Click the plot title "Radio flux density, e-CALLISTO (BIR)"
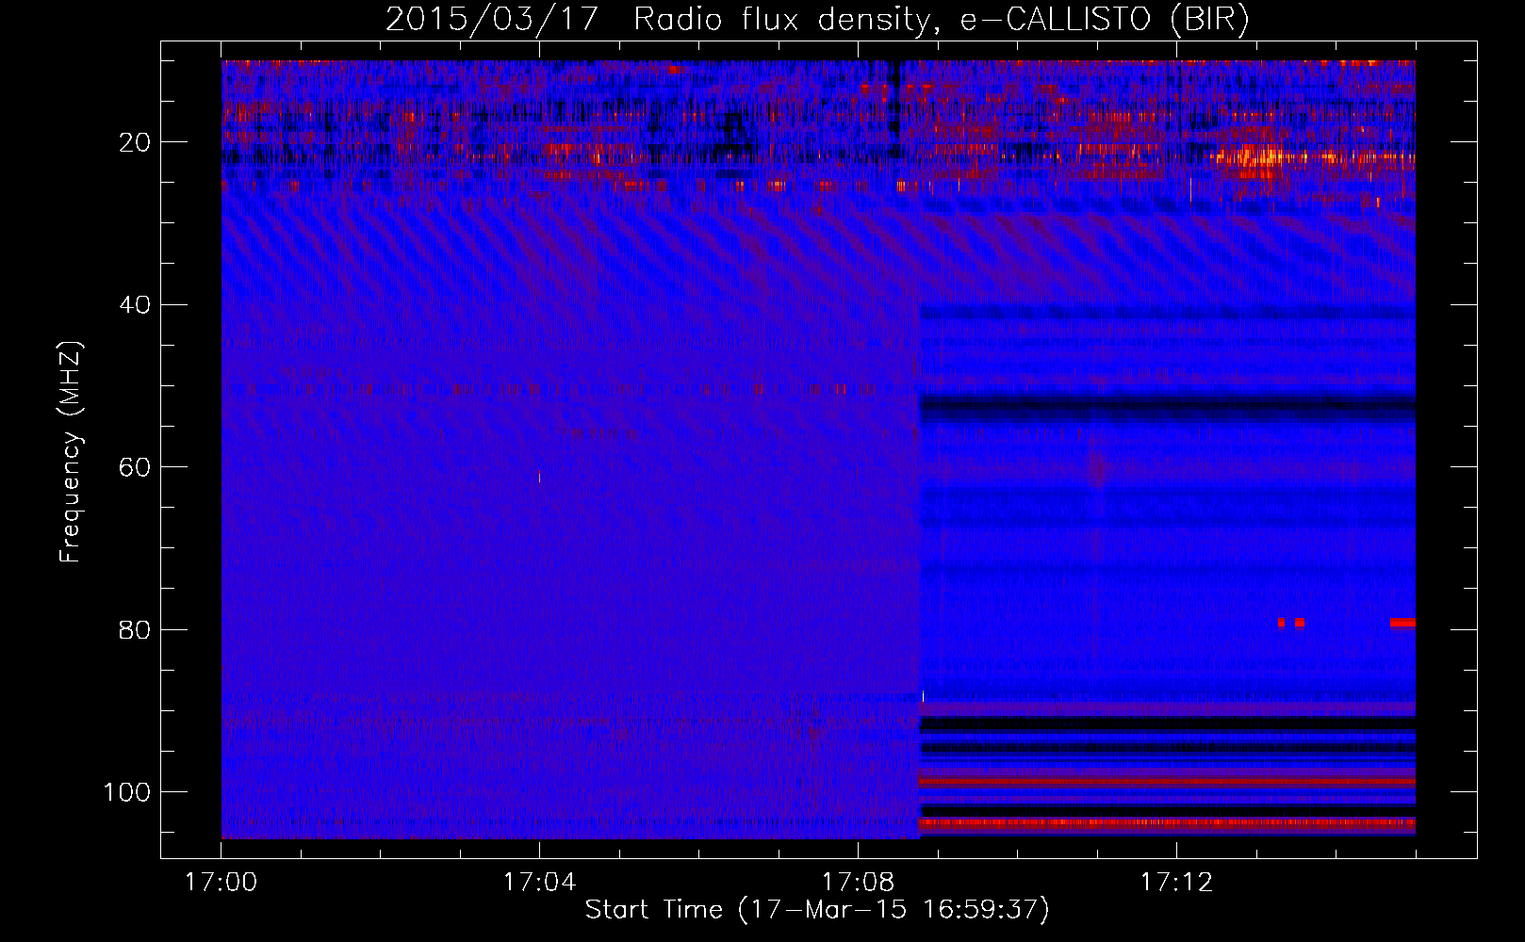This screenshot has width=1525, height=942. (942, 19)
